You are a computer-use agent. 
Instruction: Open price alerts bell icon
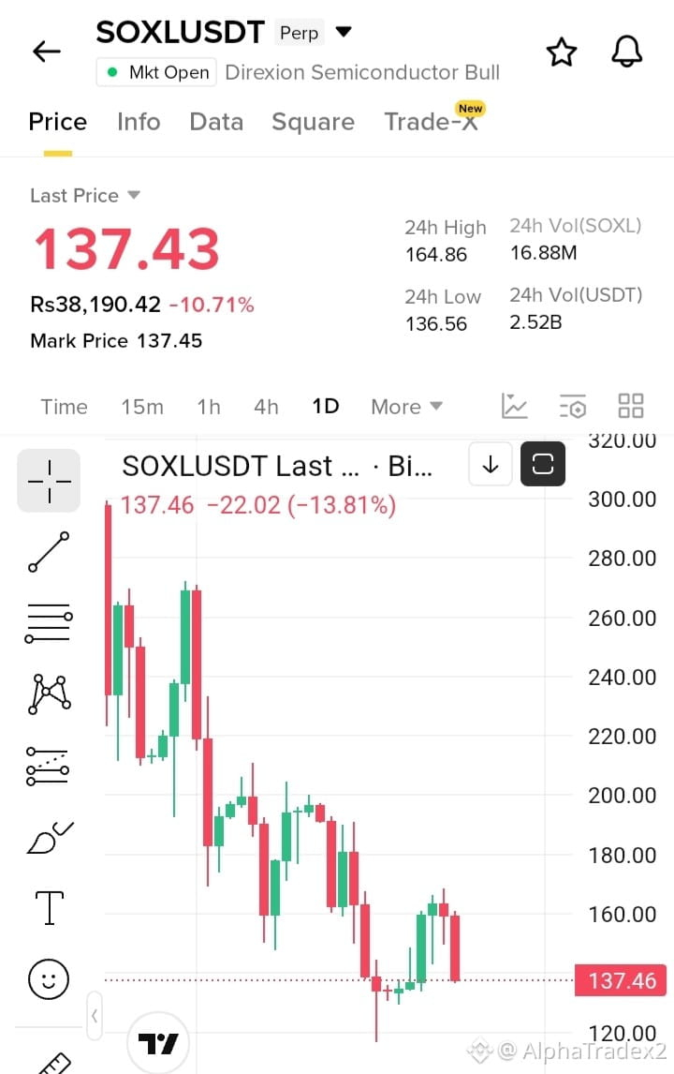click(626, 52)
